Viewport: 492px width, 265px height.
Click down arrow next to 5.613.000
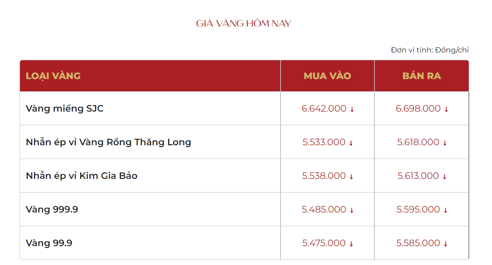(445, 177)
